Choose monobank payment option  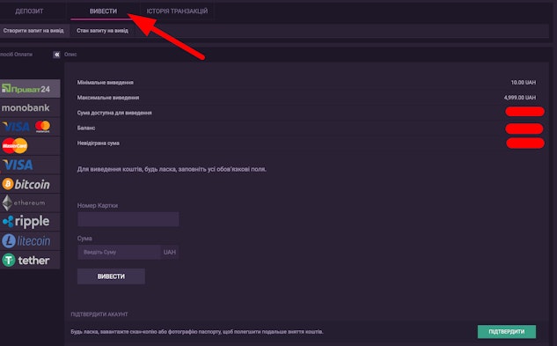(30, 107)
